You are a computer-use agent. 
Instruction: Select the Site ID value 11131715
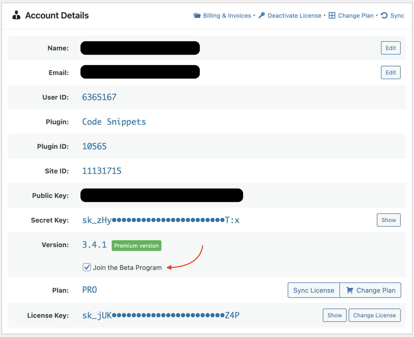coord(102,171)
